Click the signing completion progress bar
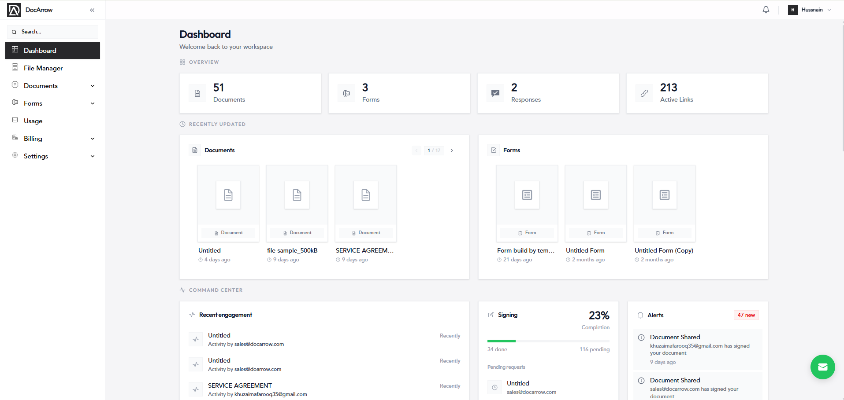844x400 pixels. 548,341
